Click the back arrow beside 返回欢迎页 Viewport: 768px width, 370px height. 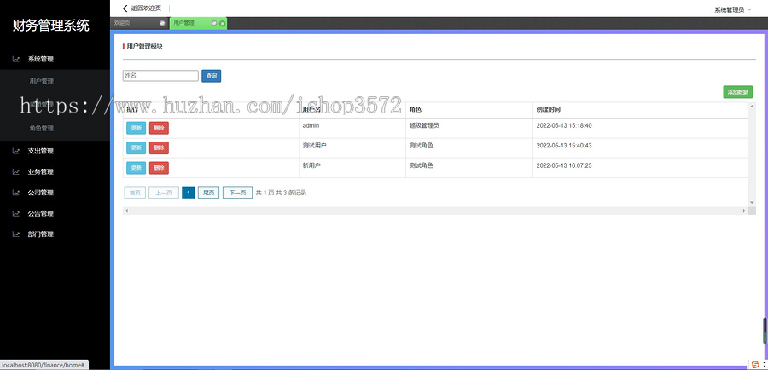tap(125, 9)
